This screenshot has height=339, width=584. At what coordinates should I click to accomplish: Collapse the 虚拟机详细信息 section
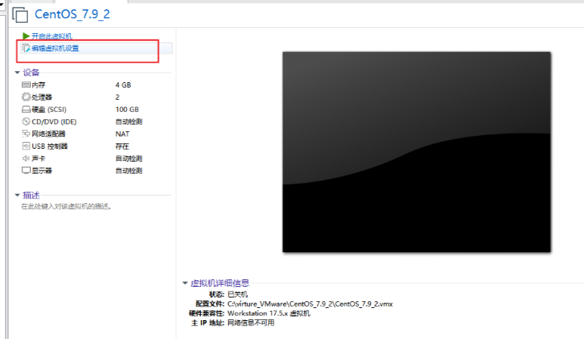pos(185,283)
